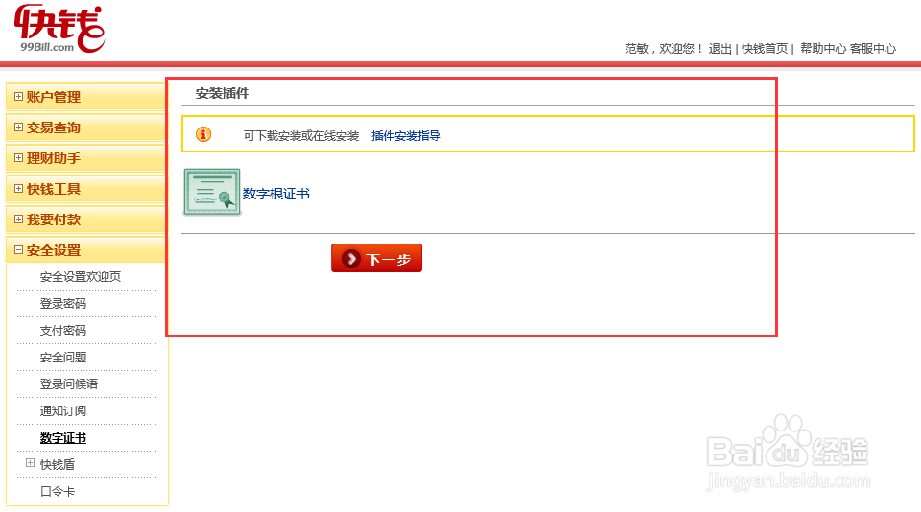Select 数字证书 in sidebar

63,438
